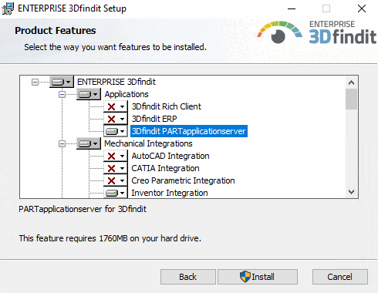The height and width of the screenshot is (293, 378).
Task: Close the ENTERPRISE 3Dfindit Setup window
Action: 362,8
